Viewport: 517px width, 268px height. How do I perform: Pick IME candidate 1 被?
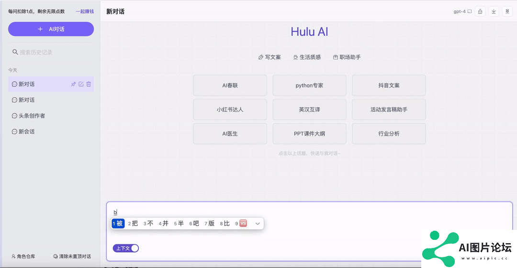118,224
